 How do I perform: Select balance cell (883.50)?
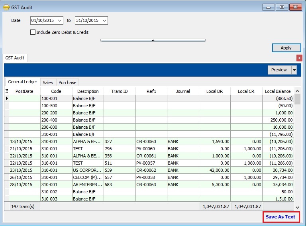coord(278,98)
